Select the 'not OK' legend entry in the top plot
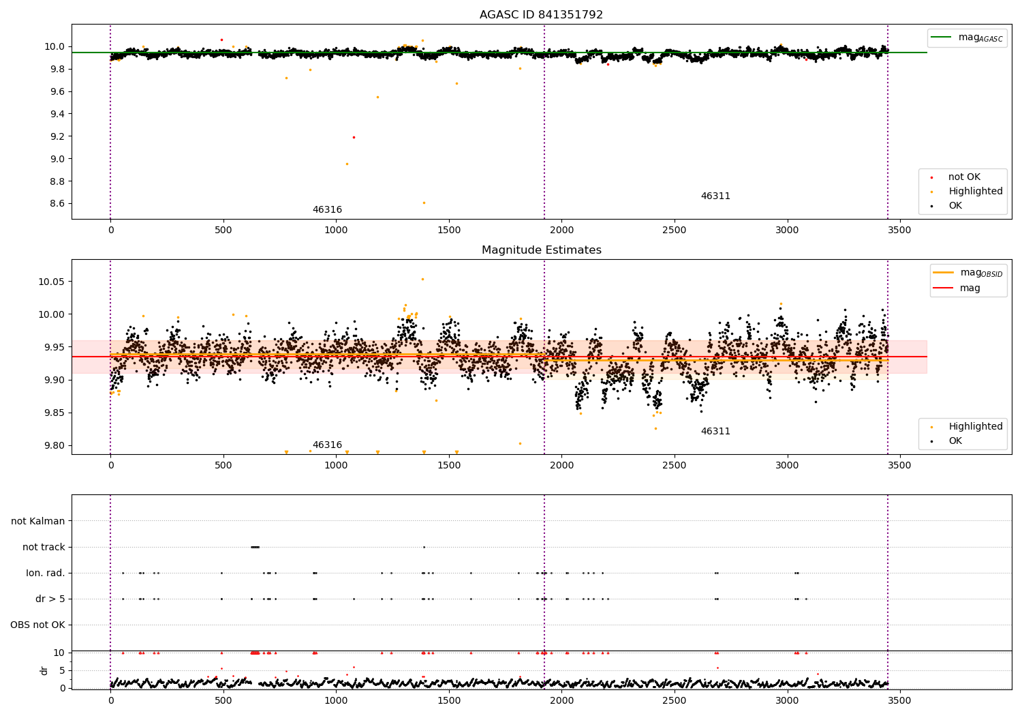1022x716 pixels. coord(964,177)
